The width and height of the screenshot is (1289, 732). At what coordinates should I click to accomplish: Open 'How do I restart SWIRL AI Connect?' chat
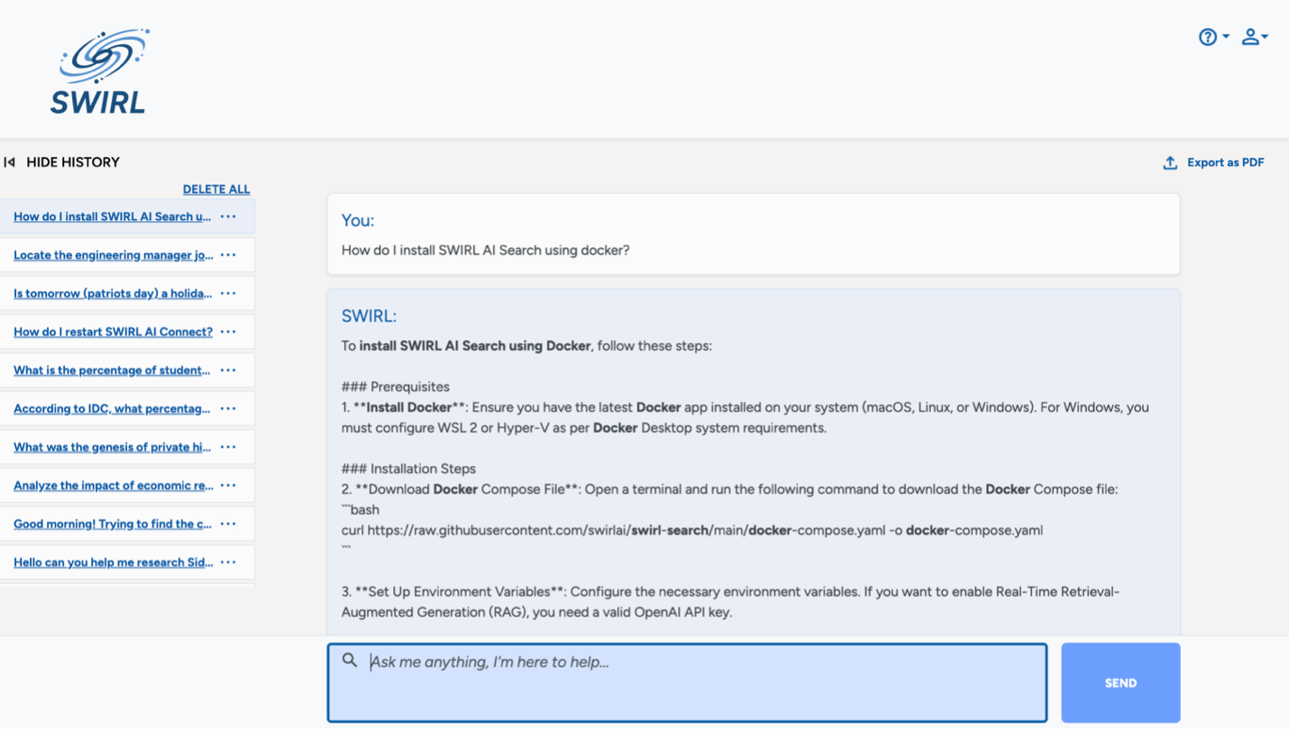[x=113, y=332]
